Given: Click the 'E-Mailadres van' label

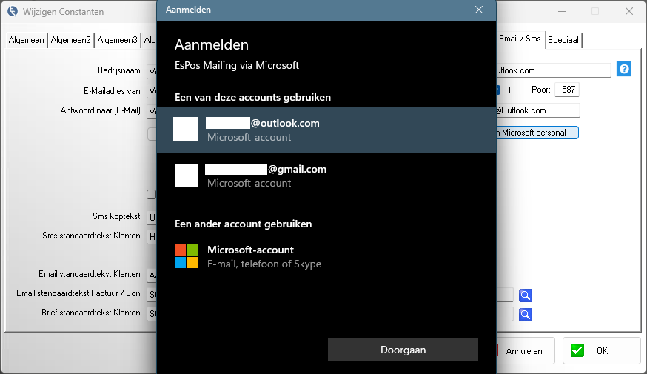Looking at the screenshot, I should tap(112, 91).
